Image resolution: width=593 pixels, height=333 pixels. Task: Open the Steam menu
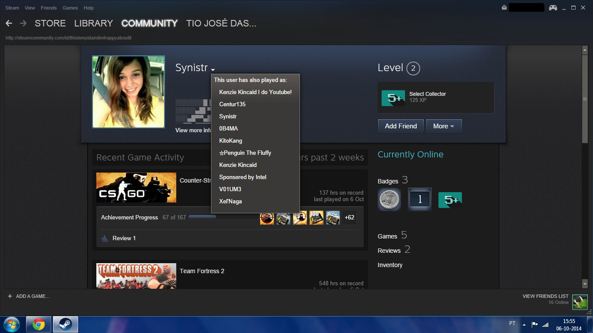click(x=12, y=8)
